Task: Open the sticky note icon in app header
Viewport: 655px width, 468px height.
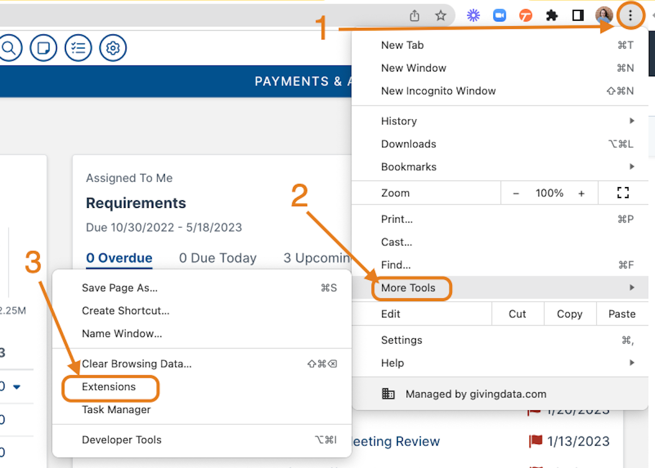Action: (43, 48)
